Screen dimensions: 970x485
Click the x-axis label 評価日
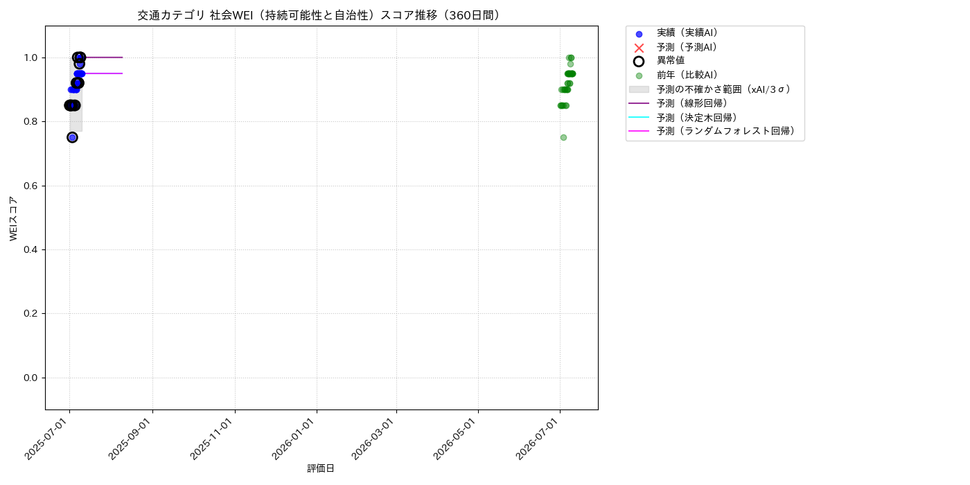pyautogui.click(x=321, y=469)
